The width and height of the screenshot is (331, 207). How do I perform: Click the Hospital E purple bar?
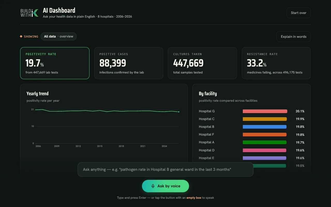265,158
